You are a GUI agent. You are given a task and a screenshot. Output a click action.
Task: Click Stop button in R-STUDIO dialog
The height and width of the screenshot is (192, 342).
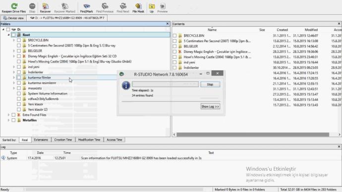[x=210, y=85]
